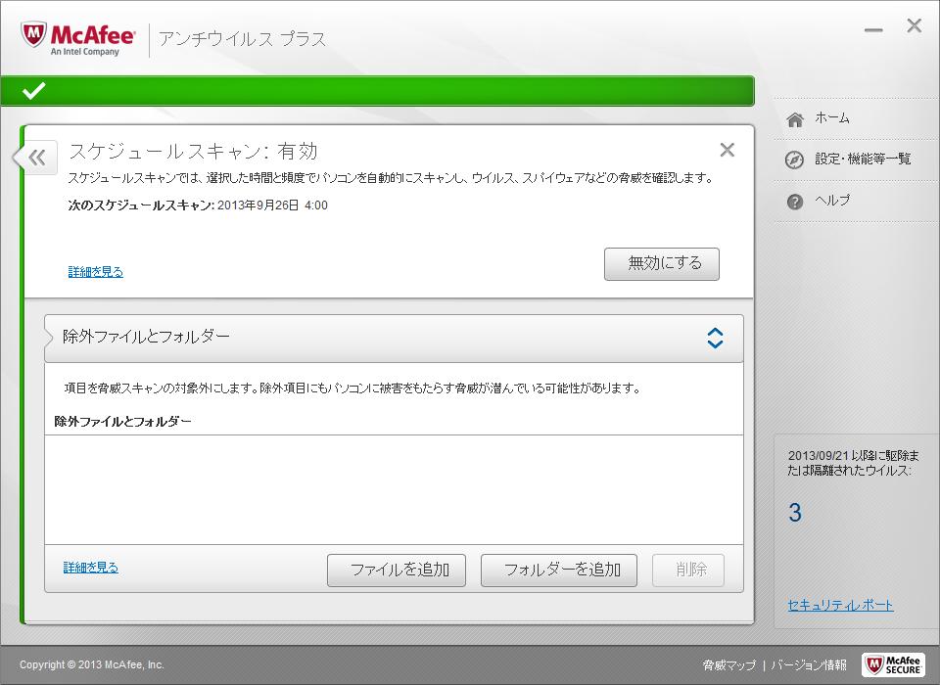This screenshot has height=685, width=940.
Task: Click the 無効にする button
Action: (662, 263)
